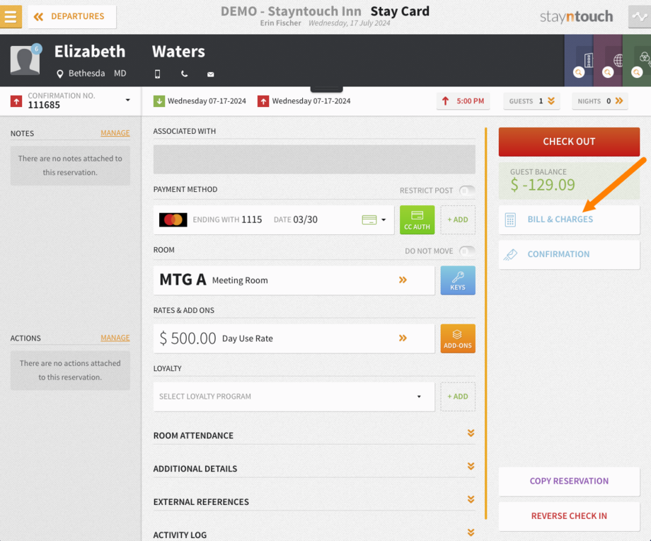Open the company card tab
Image resolution: width=651 pixels, height=541 pixels.
(579, 61)
